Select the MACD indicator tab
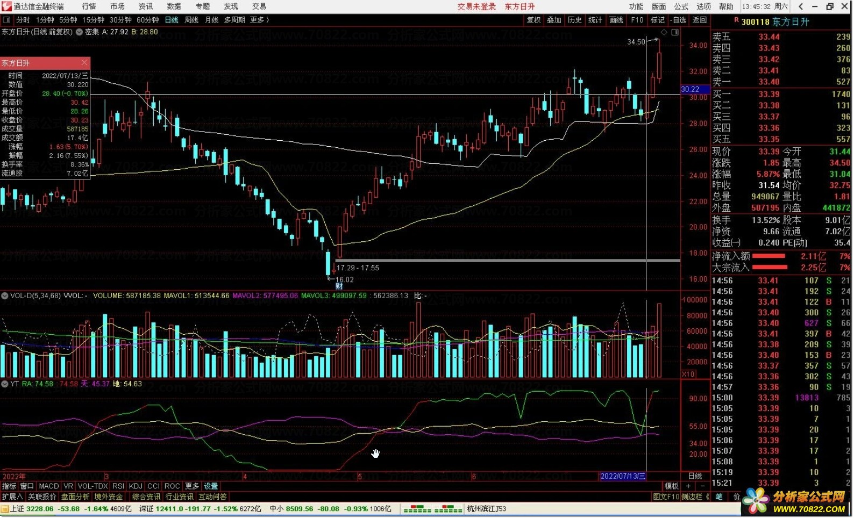This screenshot has height=518, width=854. pyautogui.click(x=48, y=486)
